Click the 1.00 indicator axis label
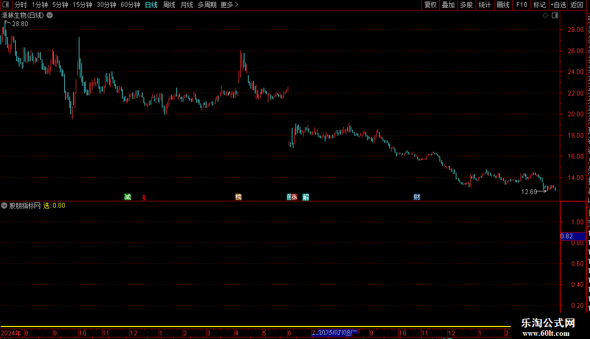Viewport: 590px width, 339px height. coord(577,222)
